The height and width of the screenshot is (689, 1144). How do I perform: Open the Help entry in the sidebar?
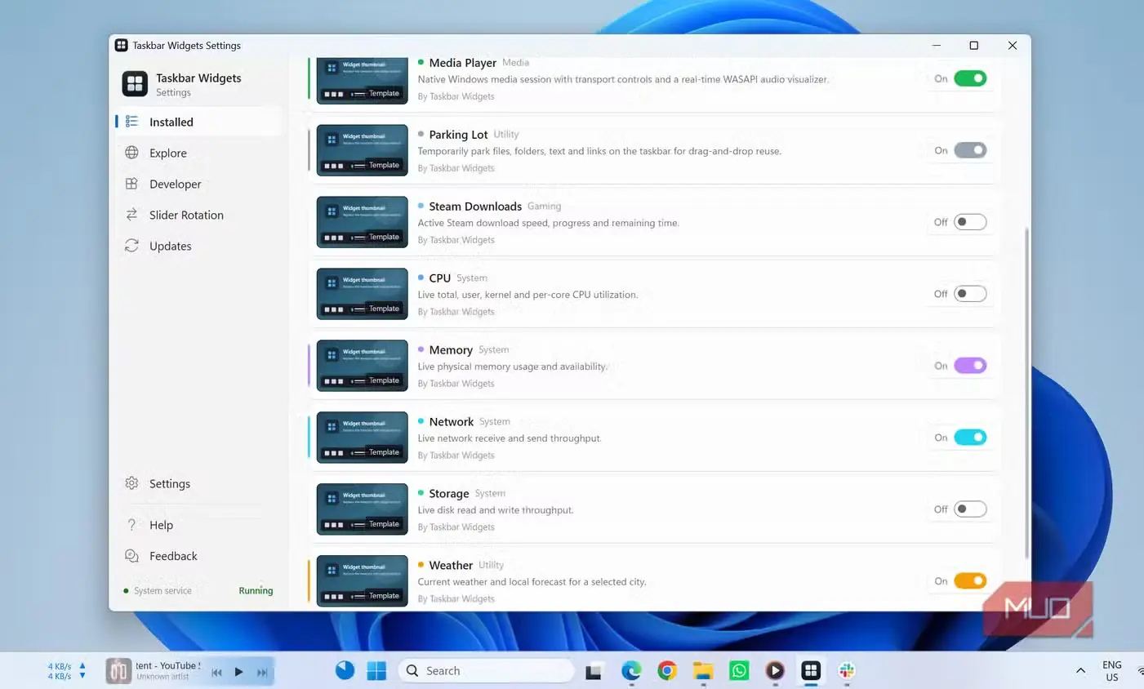click(198, 525)
